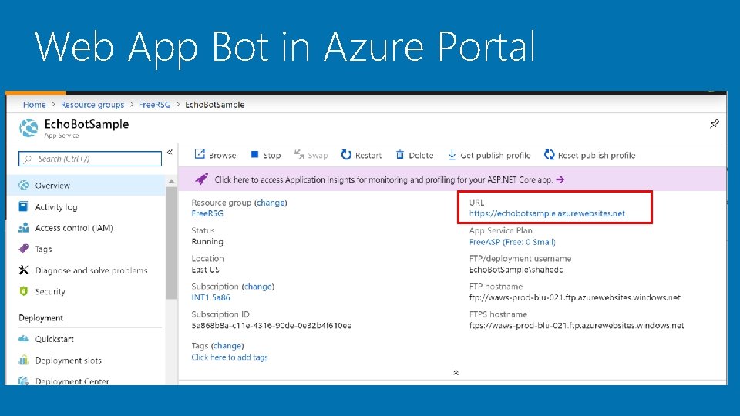Image resolution: width=740 pixels, height=416 pixels.
Task: Restart the app service
Action: click(x=362, y=155)
